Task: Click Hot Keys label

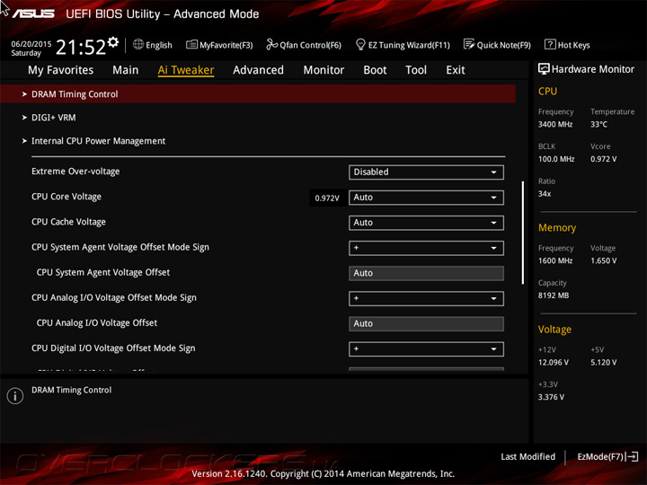Action: click(574, 45)
